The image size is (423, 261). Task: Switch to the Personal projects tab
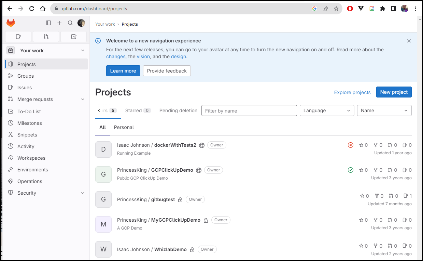124,127
